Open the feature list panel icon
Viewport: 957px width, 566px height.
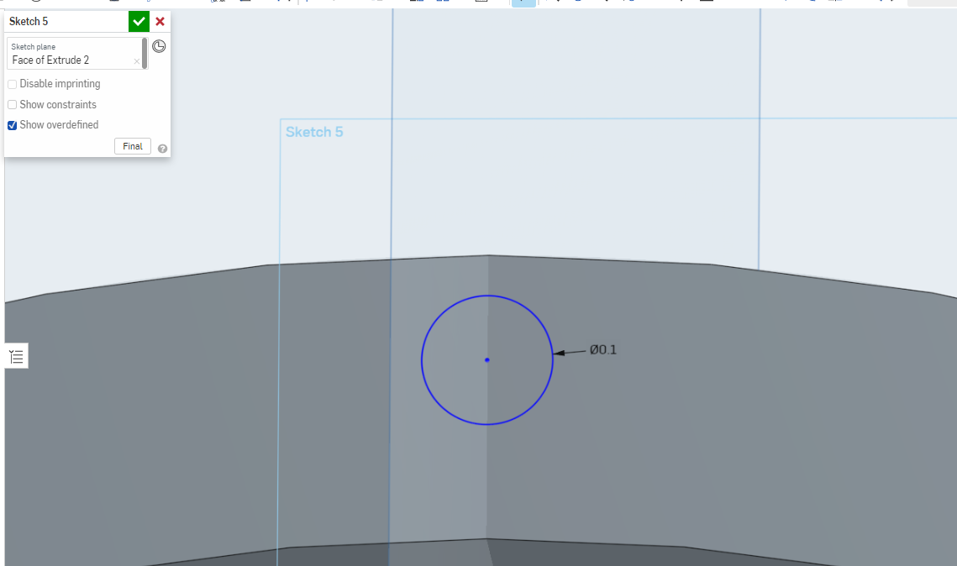[16, 355]
